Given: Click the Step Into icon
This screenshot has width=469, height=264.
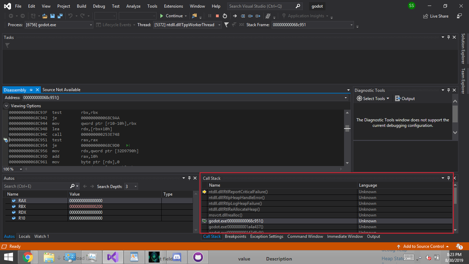Looking at the screenshot, I should click(243, 16).
